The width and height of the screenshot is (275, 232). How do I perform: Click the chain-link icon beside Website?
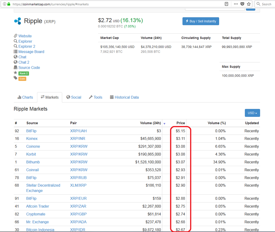pyautogui.click(x=15, y=36)
